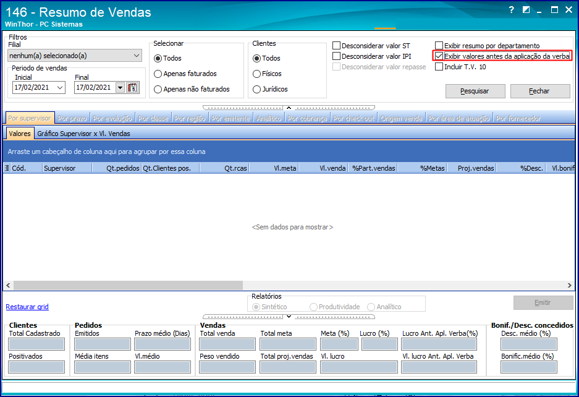
Task: Click the horizontal scrollbar thumb of the grid
Action: pos(128,285)
